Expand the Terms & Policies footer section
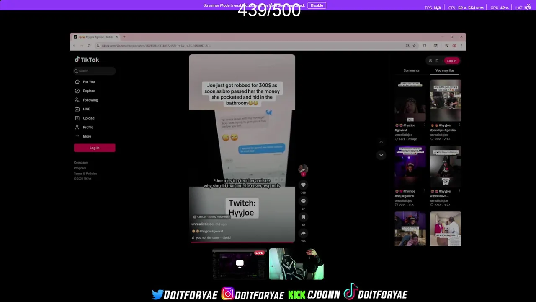Screen dimensions: 536x302 [x=85, y=173]
